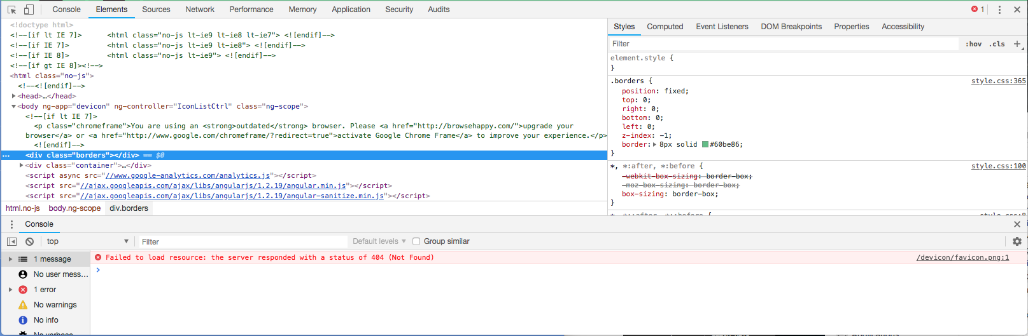
Task: Select the user messages icon in sidebar
Action: [23, 274]
